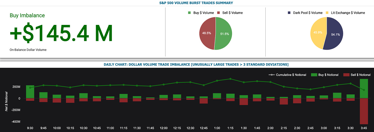This screenshot has height=132, width=374.
Task: Click the green buy bar at 9:30
Action: (30, 92)
